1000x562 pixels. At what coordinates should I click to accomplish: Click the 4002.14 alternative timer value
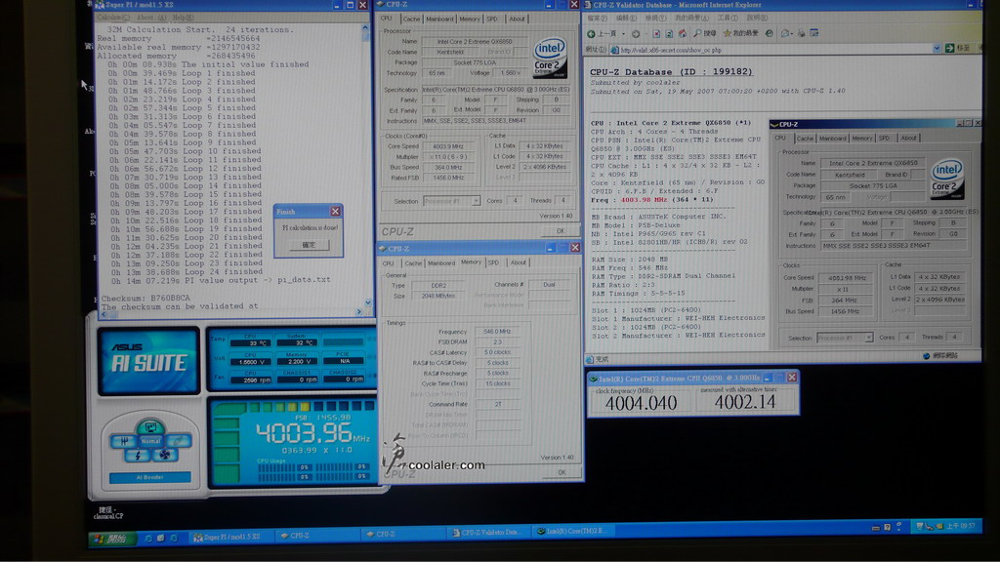[x=745, y=402]
